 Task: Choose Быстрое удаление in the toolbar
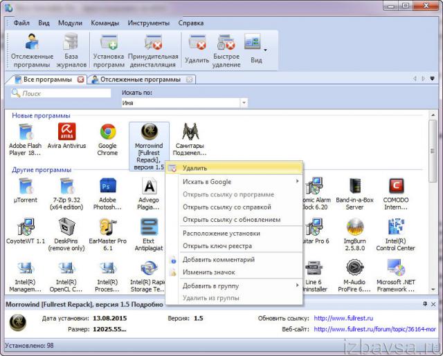226,50
